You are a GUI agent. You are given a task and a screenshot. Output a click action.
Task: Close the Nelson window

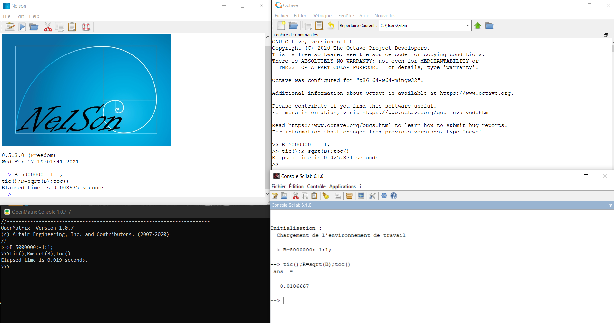click(x=262, y=6)
